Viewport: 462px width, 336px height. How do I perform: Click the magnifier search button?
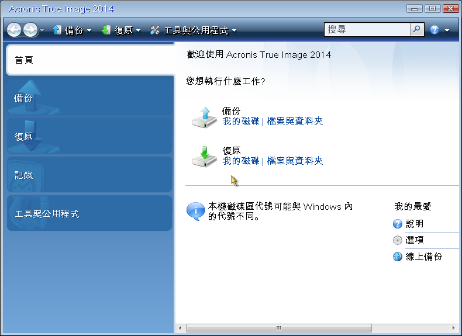point(417,29)
